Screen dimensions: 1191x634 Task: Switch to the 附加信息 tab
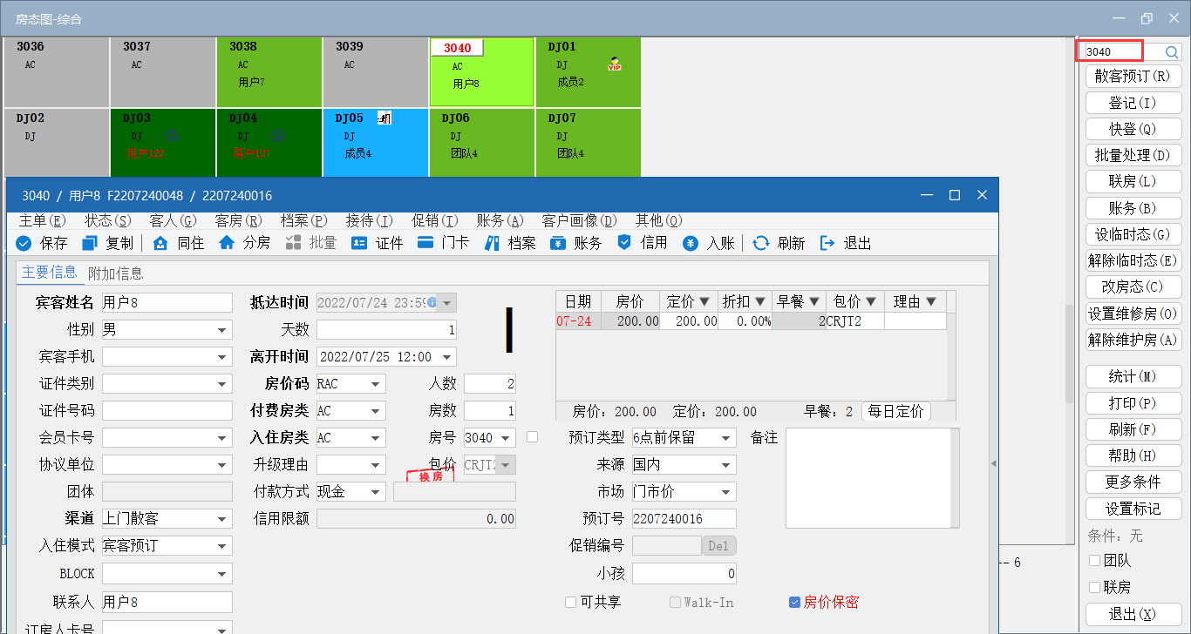(x=116, y=273)
